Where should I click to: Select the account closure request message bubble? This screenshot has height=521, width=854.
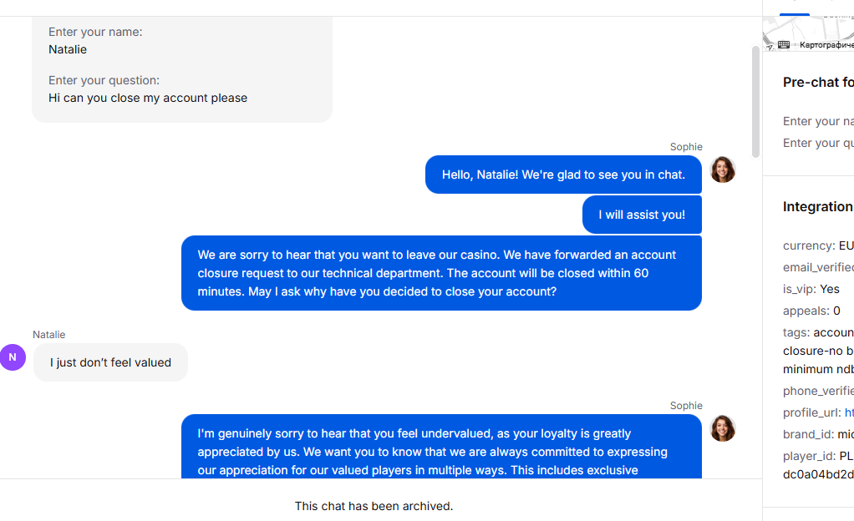(441, 273)
